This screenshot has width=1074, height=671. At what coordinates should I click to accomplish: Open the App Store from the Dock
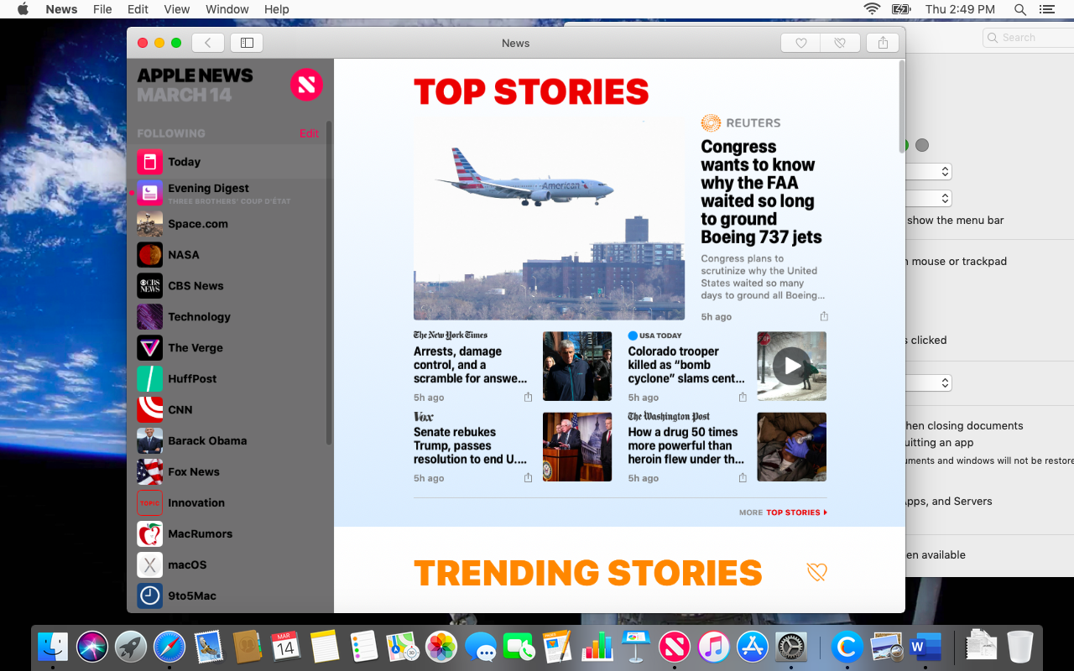pos(753,647)
